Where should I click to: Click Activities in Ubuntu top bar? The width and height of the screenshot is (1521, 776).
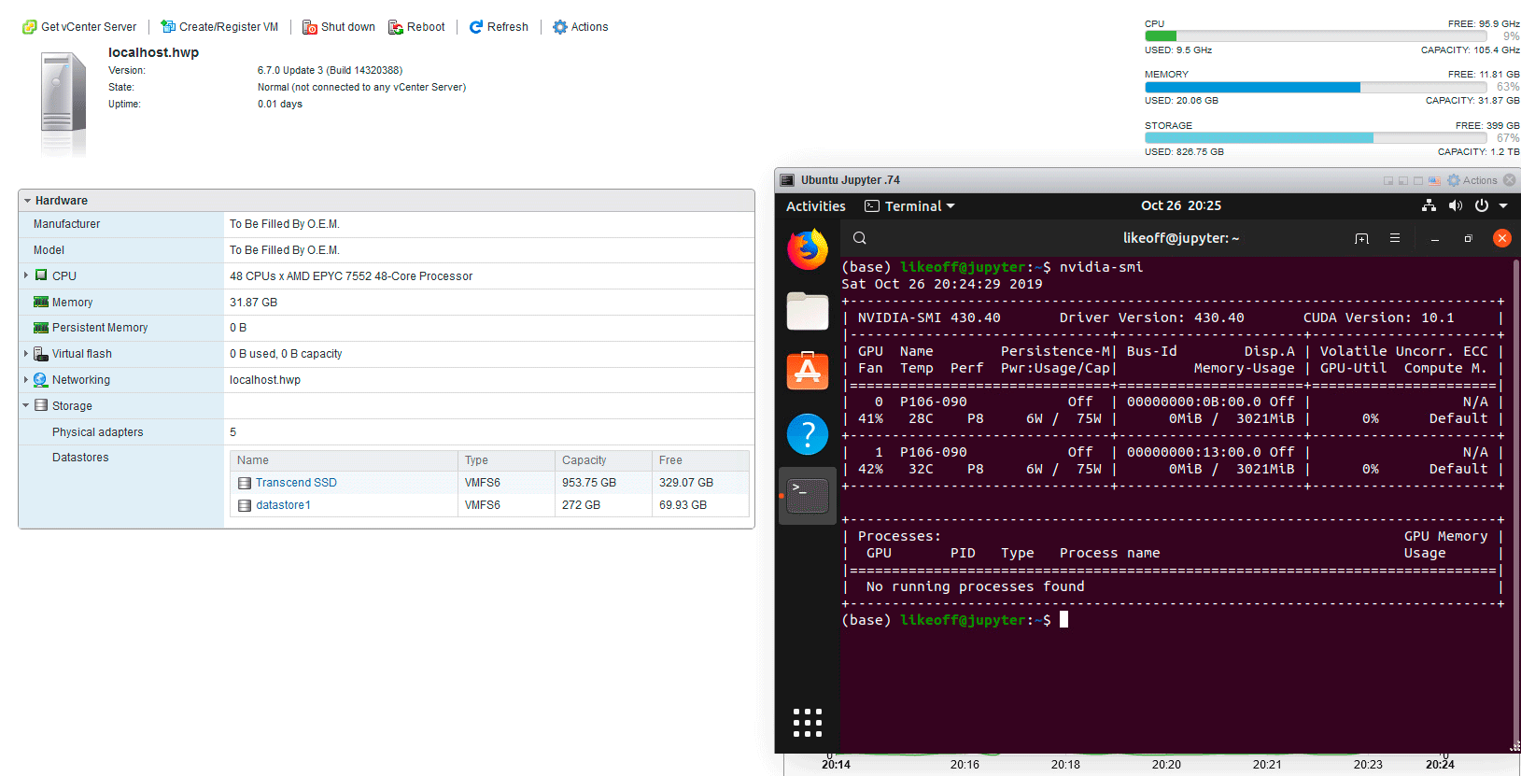pyautogui.click(x=816, y=206)
